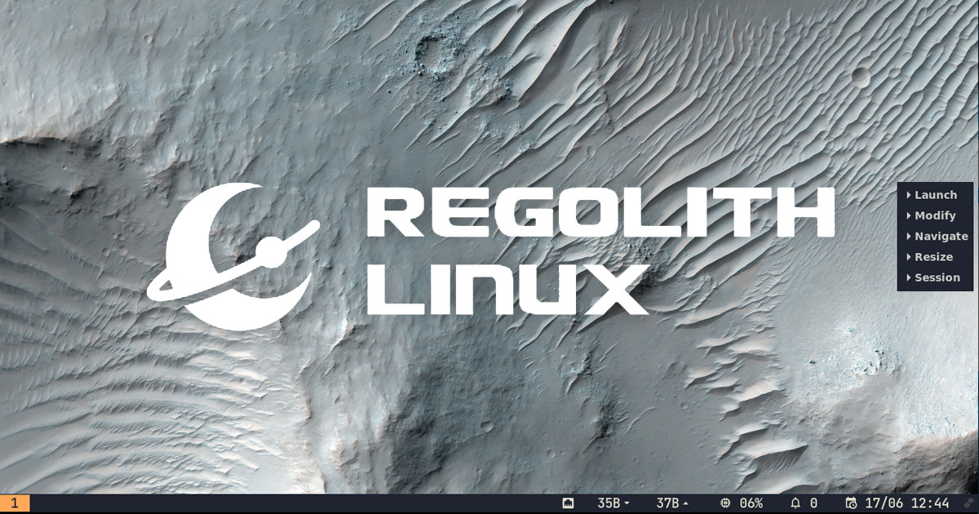The image size is (979, 514).
Task: Click the 12:44 clock display
Action: (932, 503)
